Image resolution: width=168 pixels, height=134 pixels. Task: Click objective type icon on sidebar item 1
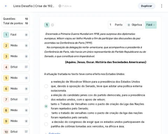pos(26,35)
